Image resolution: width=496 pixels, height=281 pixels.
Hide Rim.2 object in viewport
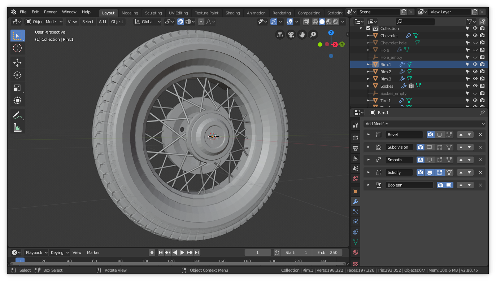[x=475, y=71]
